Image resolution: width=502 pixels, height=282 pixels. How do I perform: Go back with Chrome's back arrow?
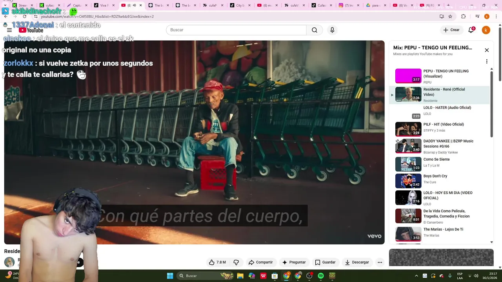(x=6, y=16)
